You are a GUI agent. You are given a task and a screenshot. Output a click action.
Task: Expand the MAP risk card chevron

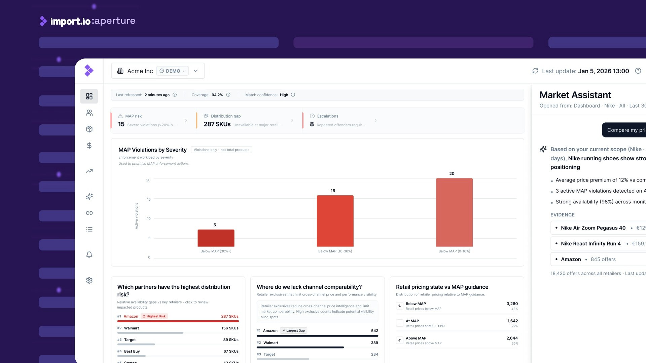coord(186,120)
